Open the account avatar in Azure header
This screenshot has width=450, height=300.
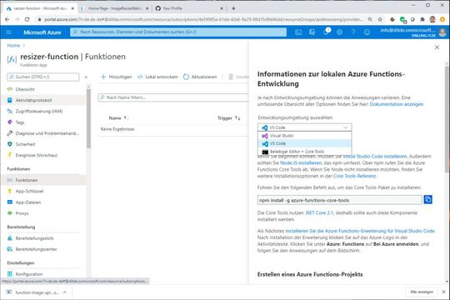pos(442,32)
